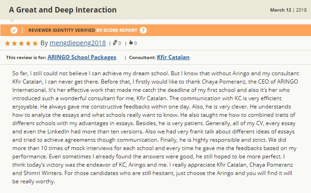Open the ARINGO School Packages link
The width and height of the screenshot is (311, 193).
[82, 57]
